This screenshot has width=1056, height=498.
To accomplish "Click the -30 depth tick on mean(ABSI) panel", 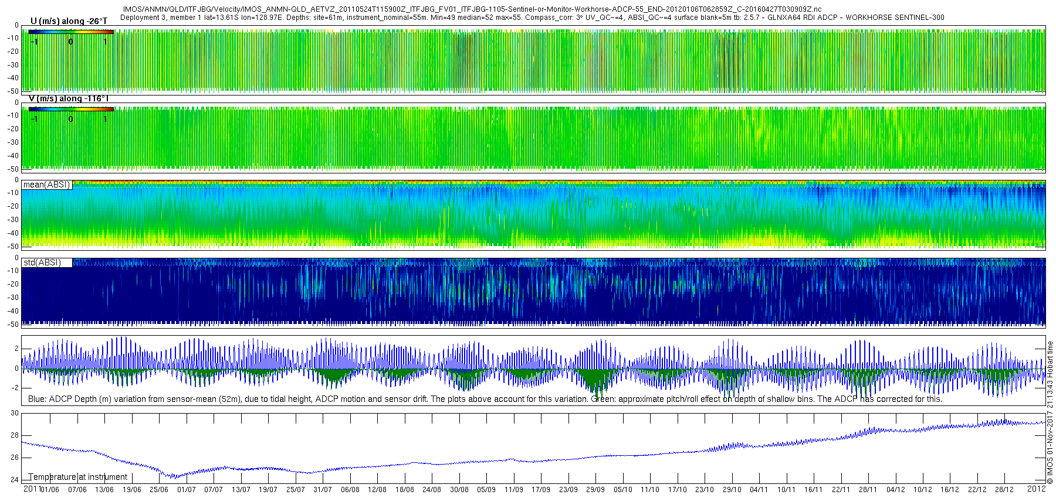I will [x=13, y=220].
